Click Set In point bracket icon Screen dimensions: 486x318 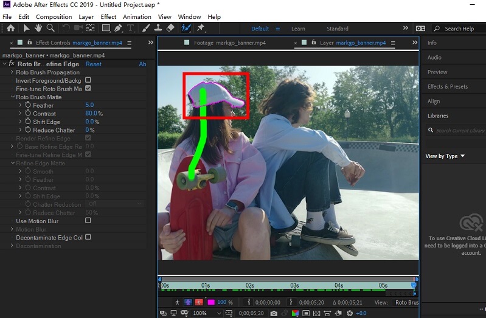(249, 302)
